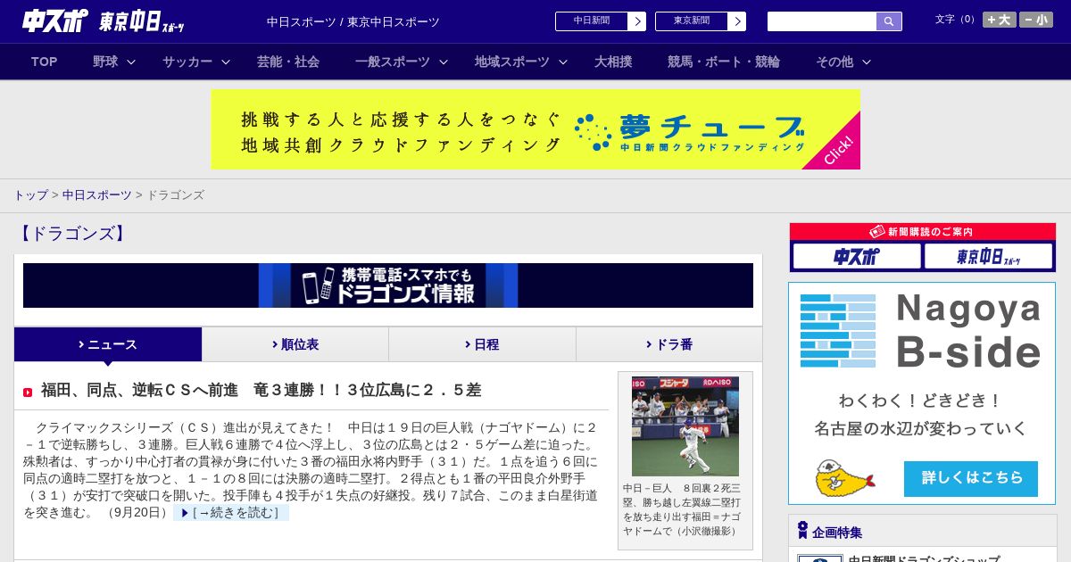Image resolution: width=1071 pixels, height=562 pixels.
Task: Expand the 野球 dropdown chevron
Action: (x=131, y=62)
